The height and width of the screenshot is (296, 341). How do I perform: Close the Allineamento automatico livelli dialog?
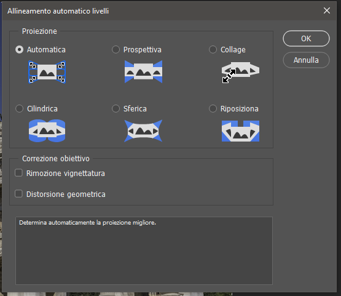click(327, 10)
